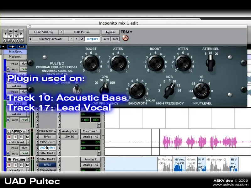This screenshot has height=188, width=251.
Task: Click the zoom in horizontal arrow icon
Action: 21,34
